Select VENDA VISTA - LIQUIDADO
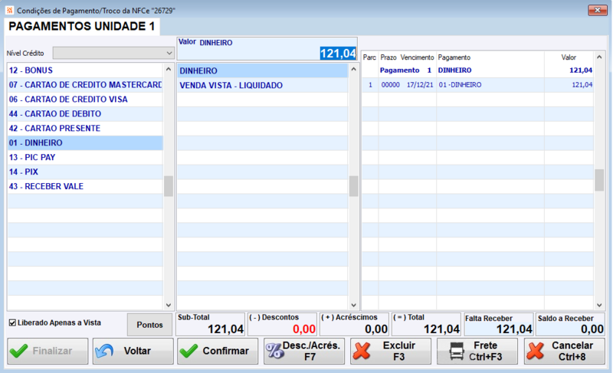This screenshot has width=613, height=373. click(x=262, y=85)
